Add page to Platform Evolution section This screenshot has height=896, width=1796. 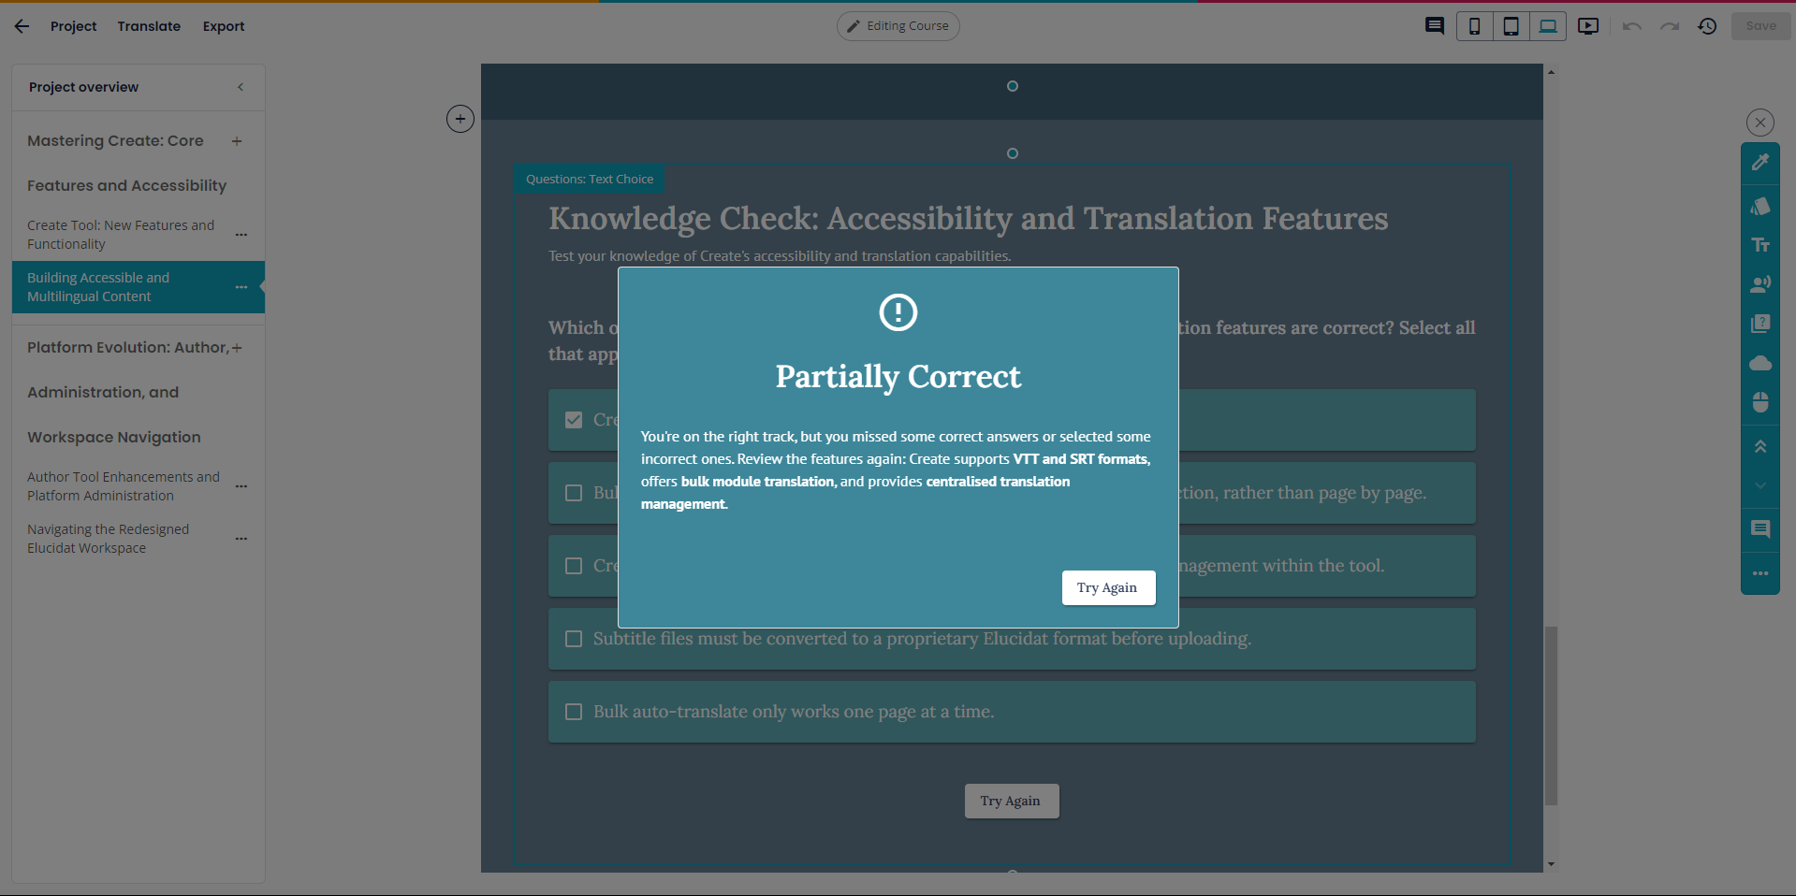pyautogui.click(x=237, y=348)
